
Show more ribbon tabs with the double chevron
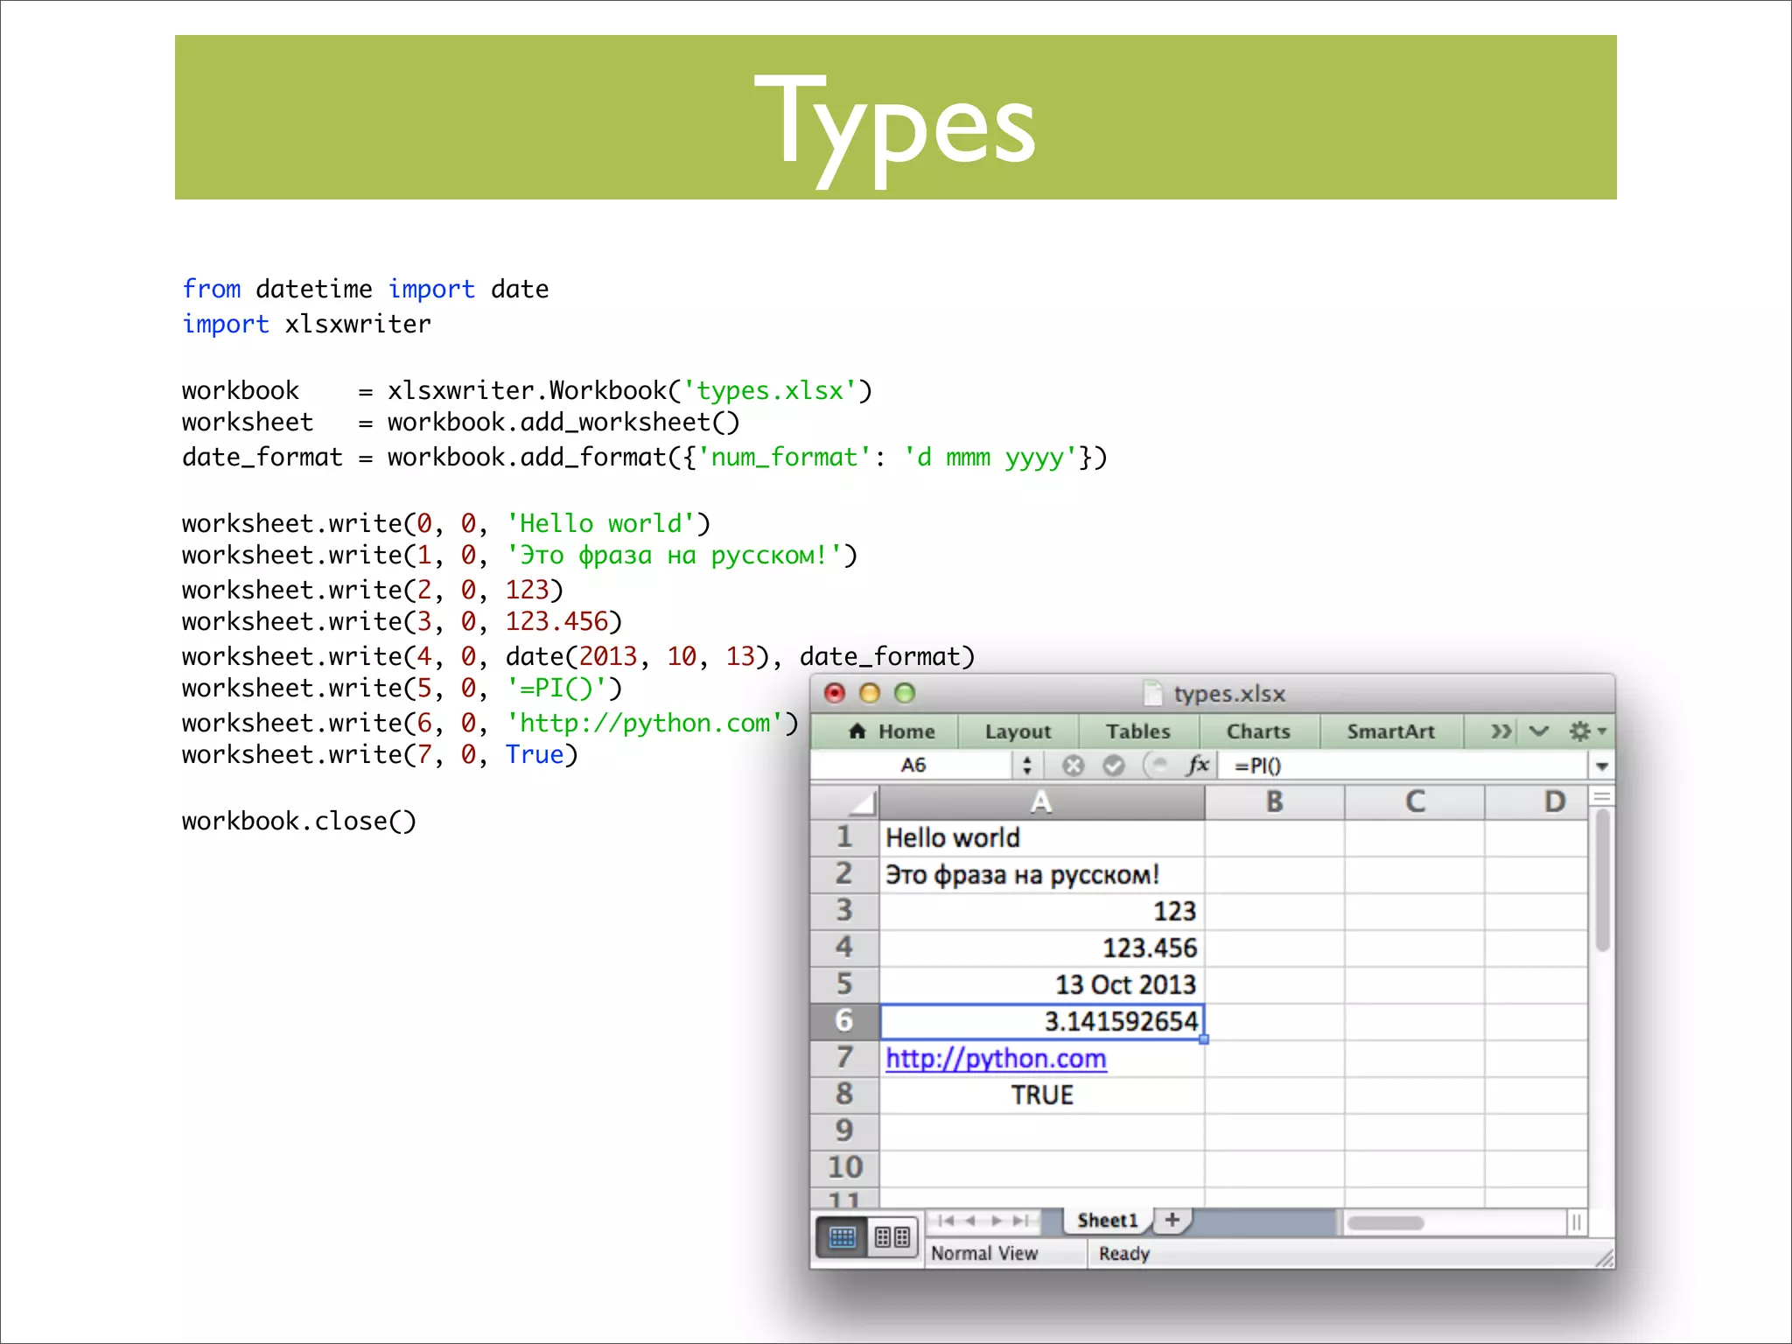(1501, 731)
